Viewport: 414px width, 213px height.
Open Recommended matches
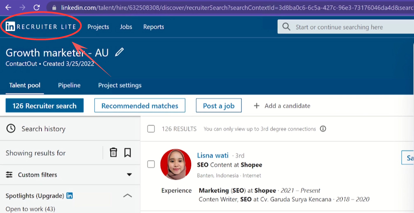tap(140, 105)
